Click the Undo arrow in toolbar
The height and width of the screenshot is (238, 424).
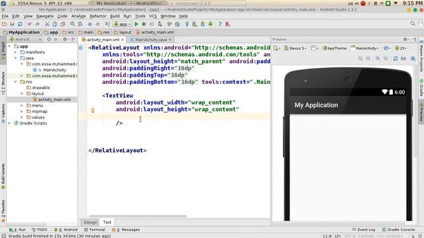(x=29, y=24)
